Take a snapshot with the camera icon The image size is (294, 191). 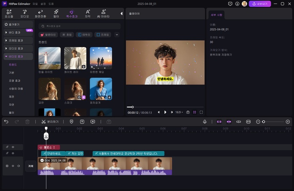(188, 112)
